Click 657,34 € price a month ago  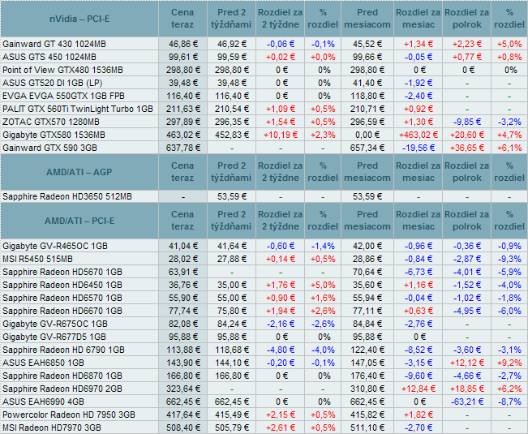click(367, 148)
